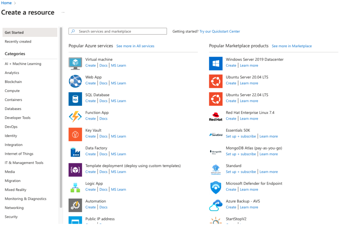Go to Home breadcrumb
349x225 pixels.
pyautogui.click(x=6, y=3)
